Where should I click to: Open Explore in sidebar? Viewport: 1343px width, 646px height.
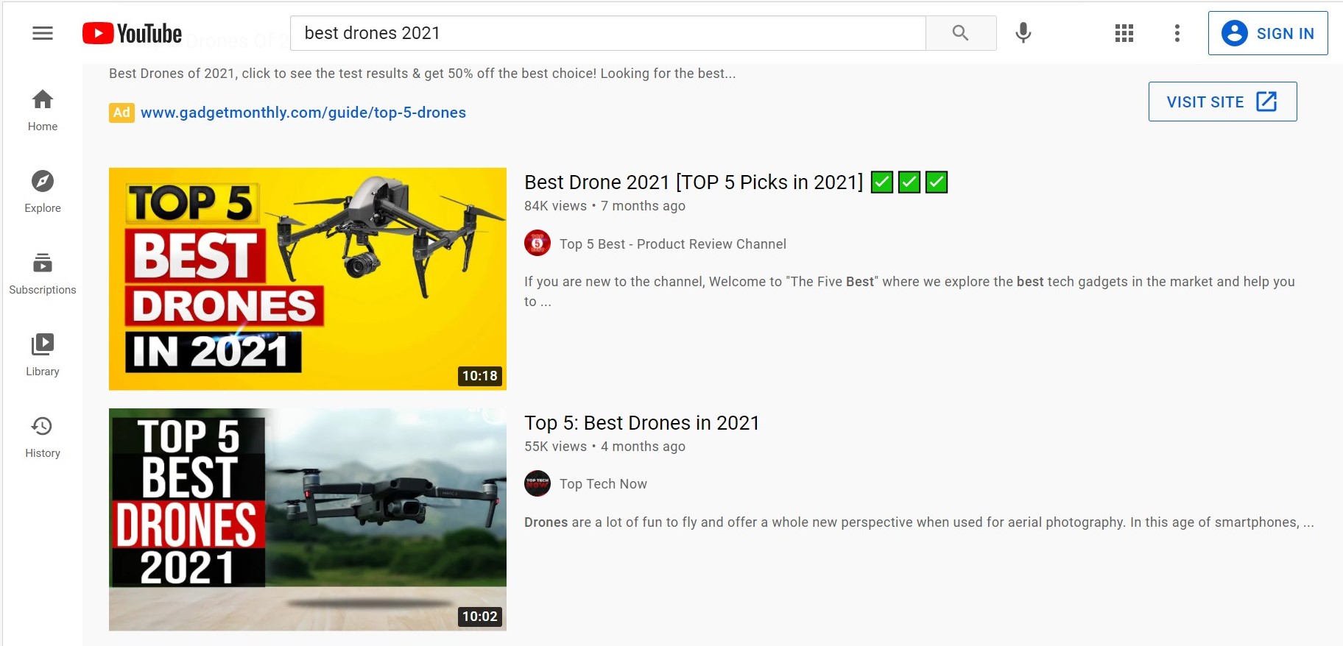coord(43,192)
